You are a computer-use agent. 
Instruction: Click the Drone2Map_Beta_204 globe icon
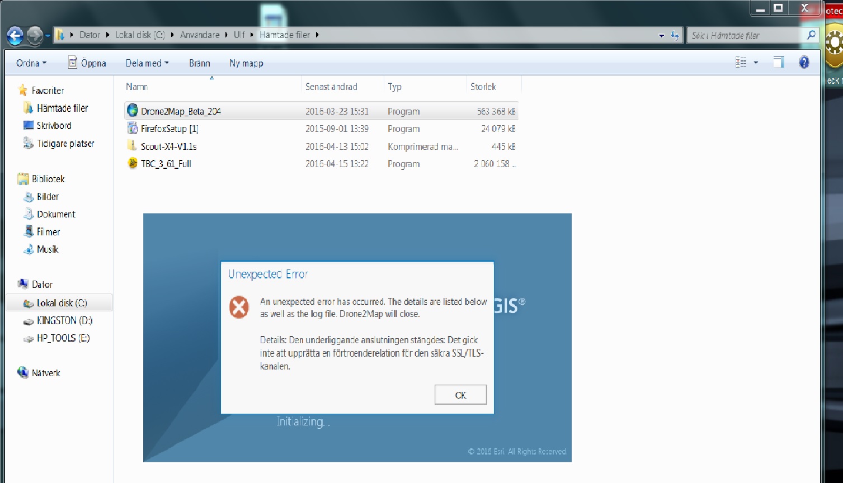pyautogui.click(x=133, y=111)
